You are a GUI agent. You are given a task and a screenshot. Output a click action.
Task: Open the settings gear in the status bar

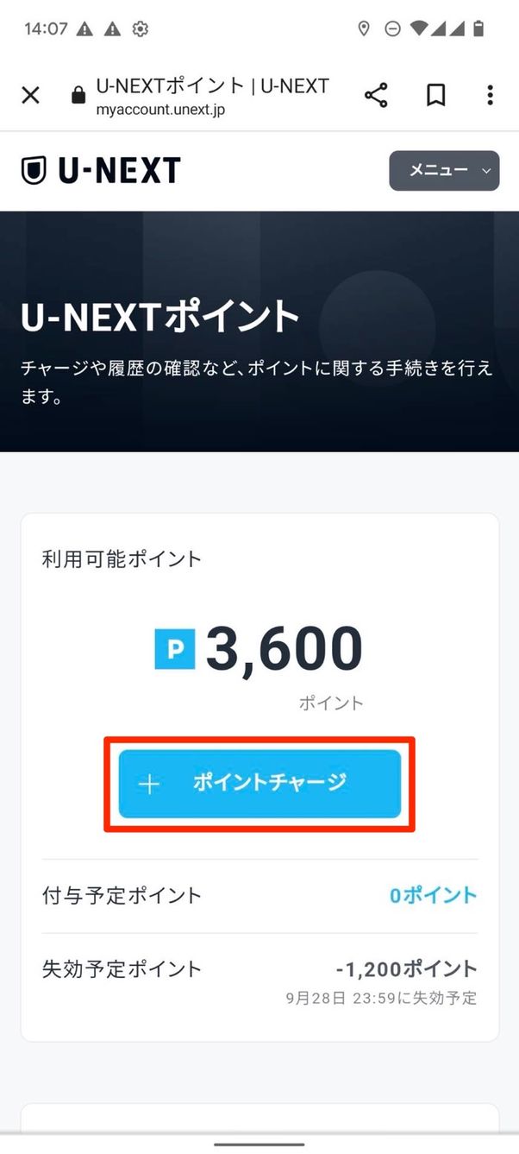(x=138, y=28)
